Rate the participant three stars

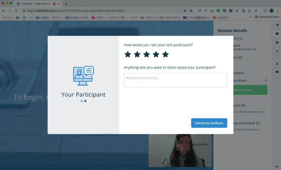click(147, 54)
